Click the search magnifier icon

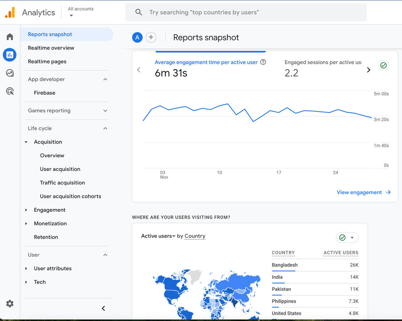[139, 12]
